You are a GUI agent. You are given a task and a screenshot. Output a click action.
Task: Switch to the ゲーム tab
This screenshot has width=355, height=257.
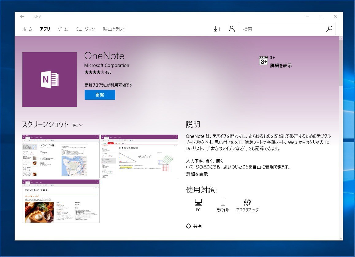coord(63,29)
